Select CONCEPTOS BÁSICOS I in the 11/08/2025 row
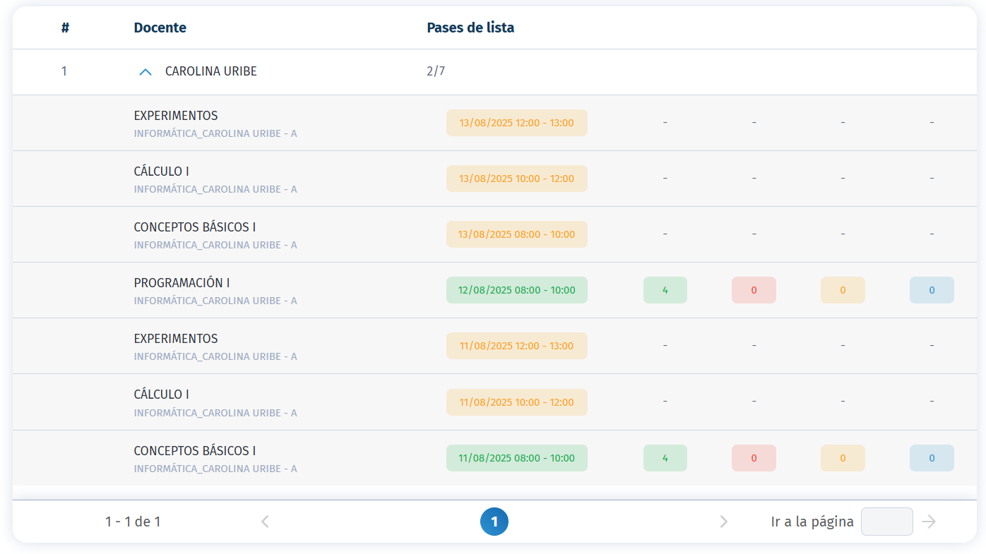Viewport: 986px width, 554px height. coord(195,451)
